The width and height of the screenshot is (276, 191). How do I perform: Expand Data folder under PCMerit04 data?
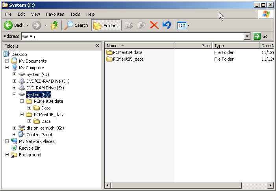(29, 108)
